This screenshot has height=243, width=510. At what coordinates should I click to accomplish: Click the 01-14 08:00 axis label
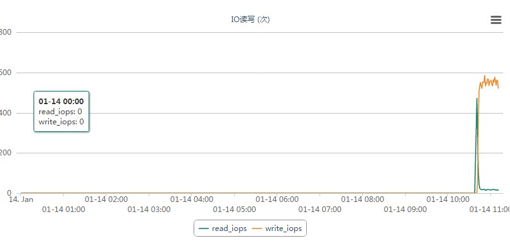point(363,199)
